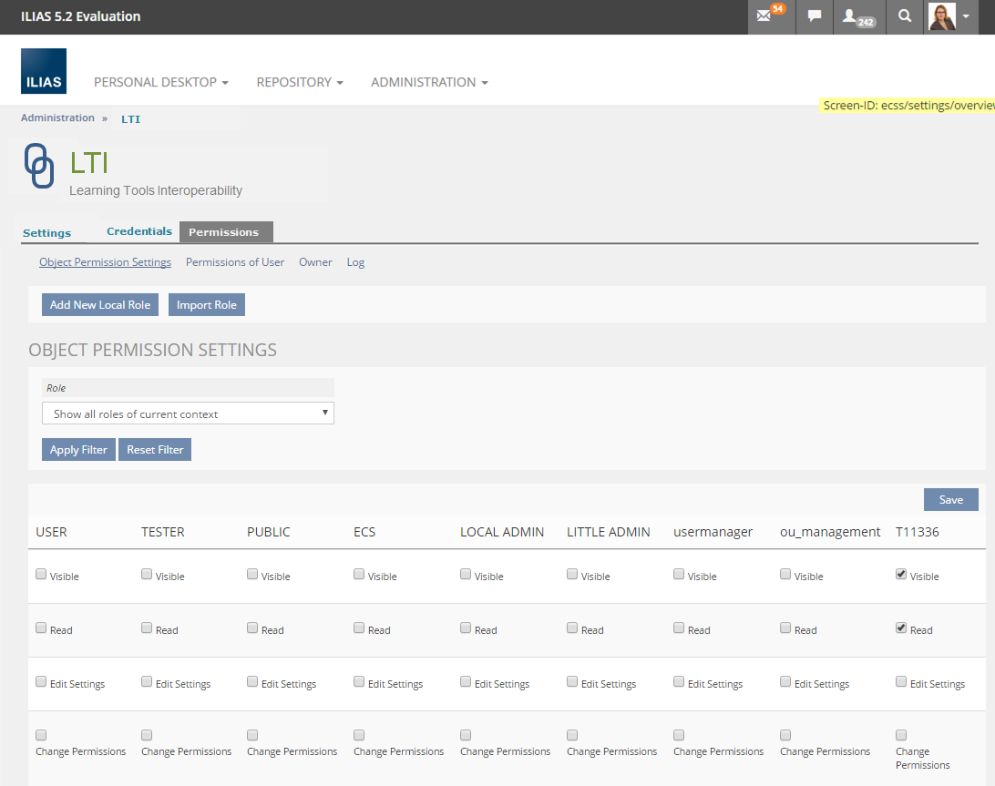Expand the Administration menu

429,82
